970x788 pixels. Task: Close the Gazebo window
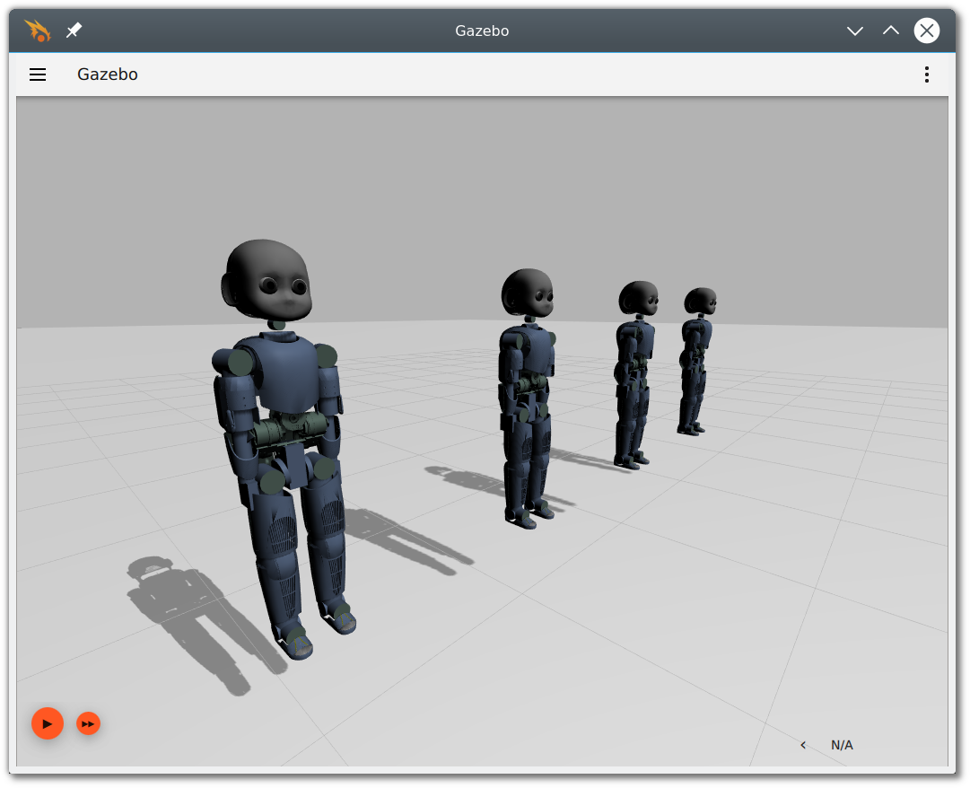pos(927,31)
